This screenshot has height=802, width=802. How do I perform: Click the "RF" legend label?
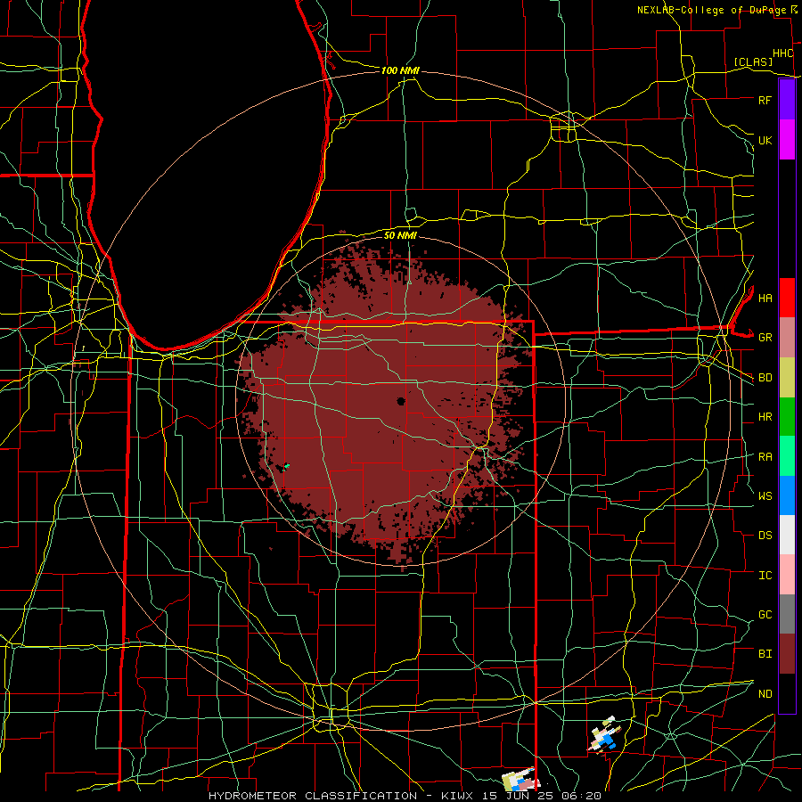point(765,100)
